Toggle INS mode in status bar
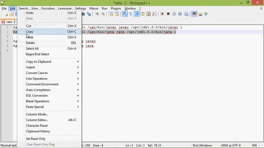 pyautogui.click(x=254, y=145)
